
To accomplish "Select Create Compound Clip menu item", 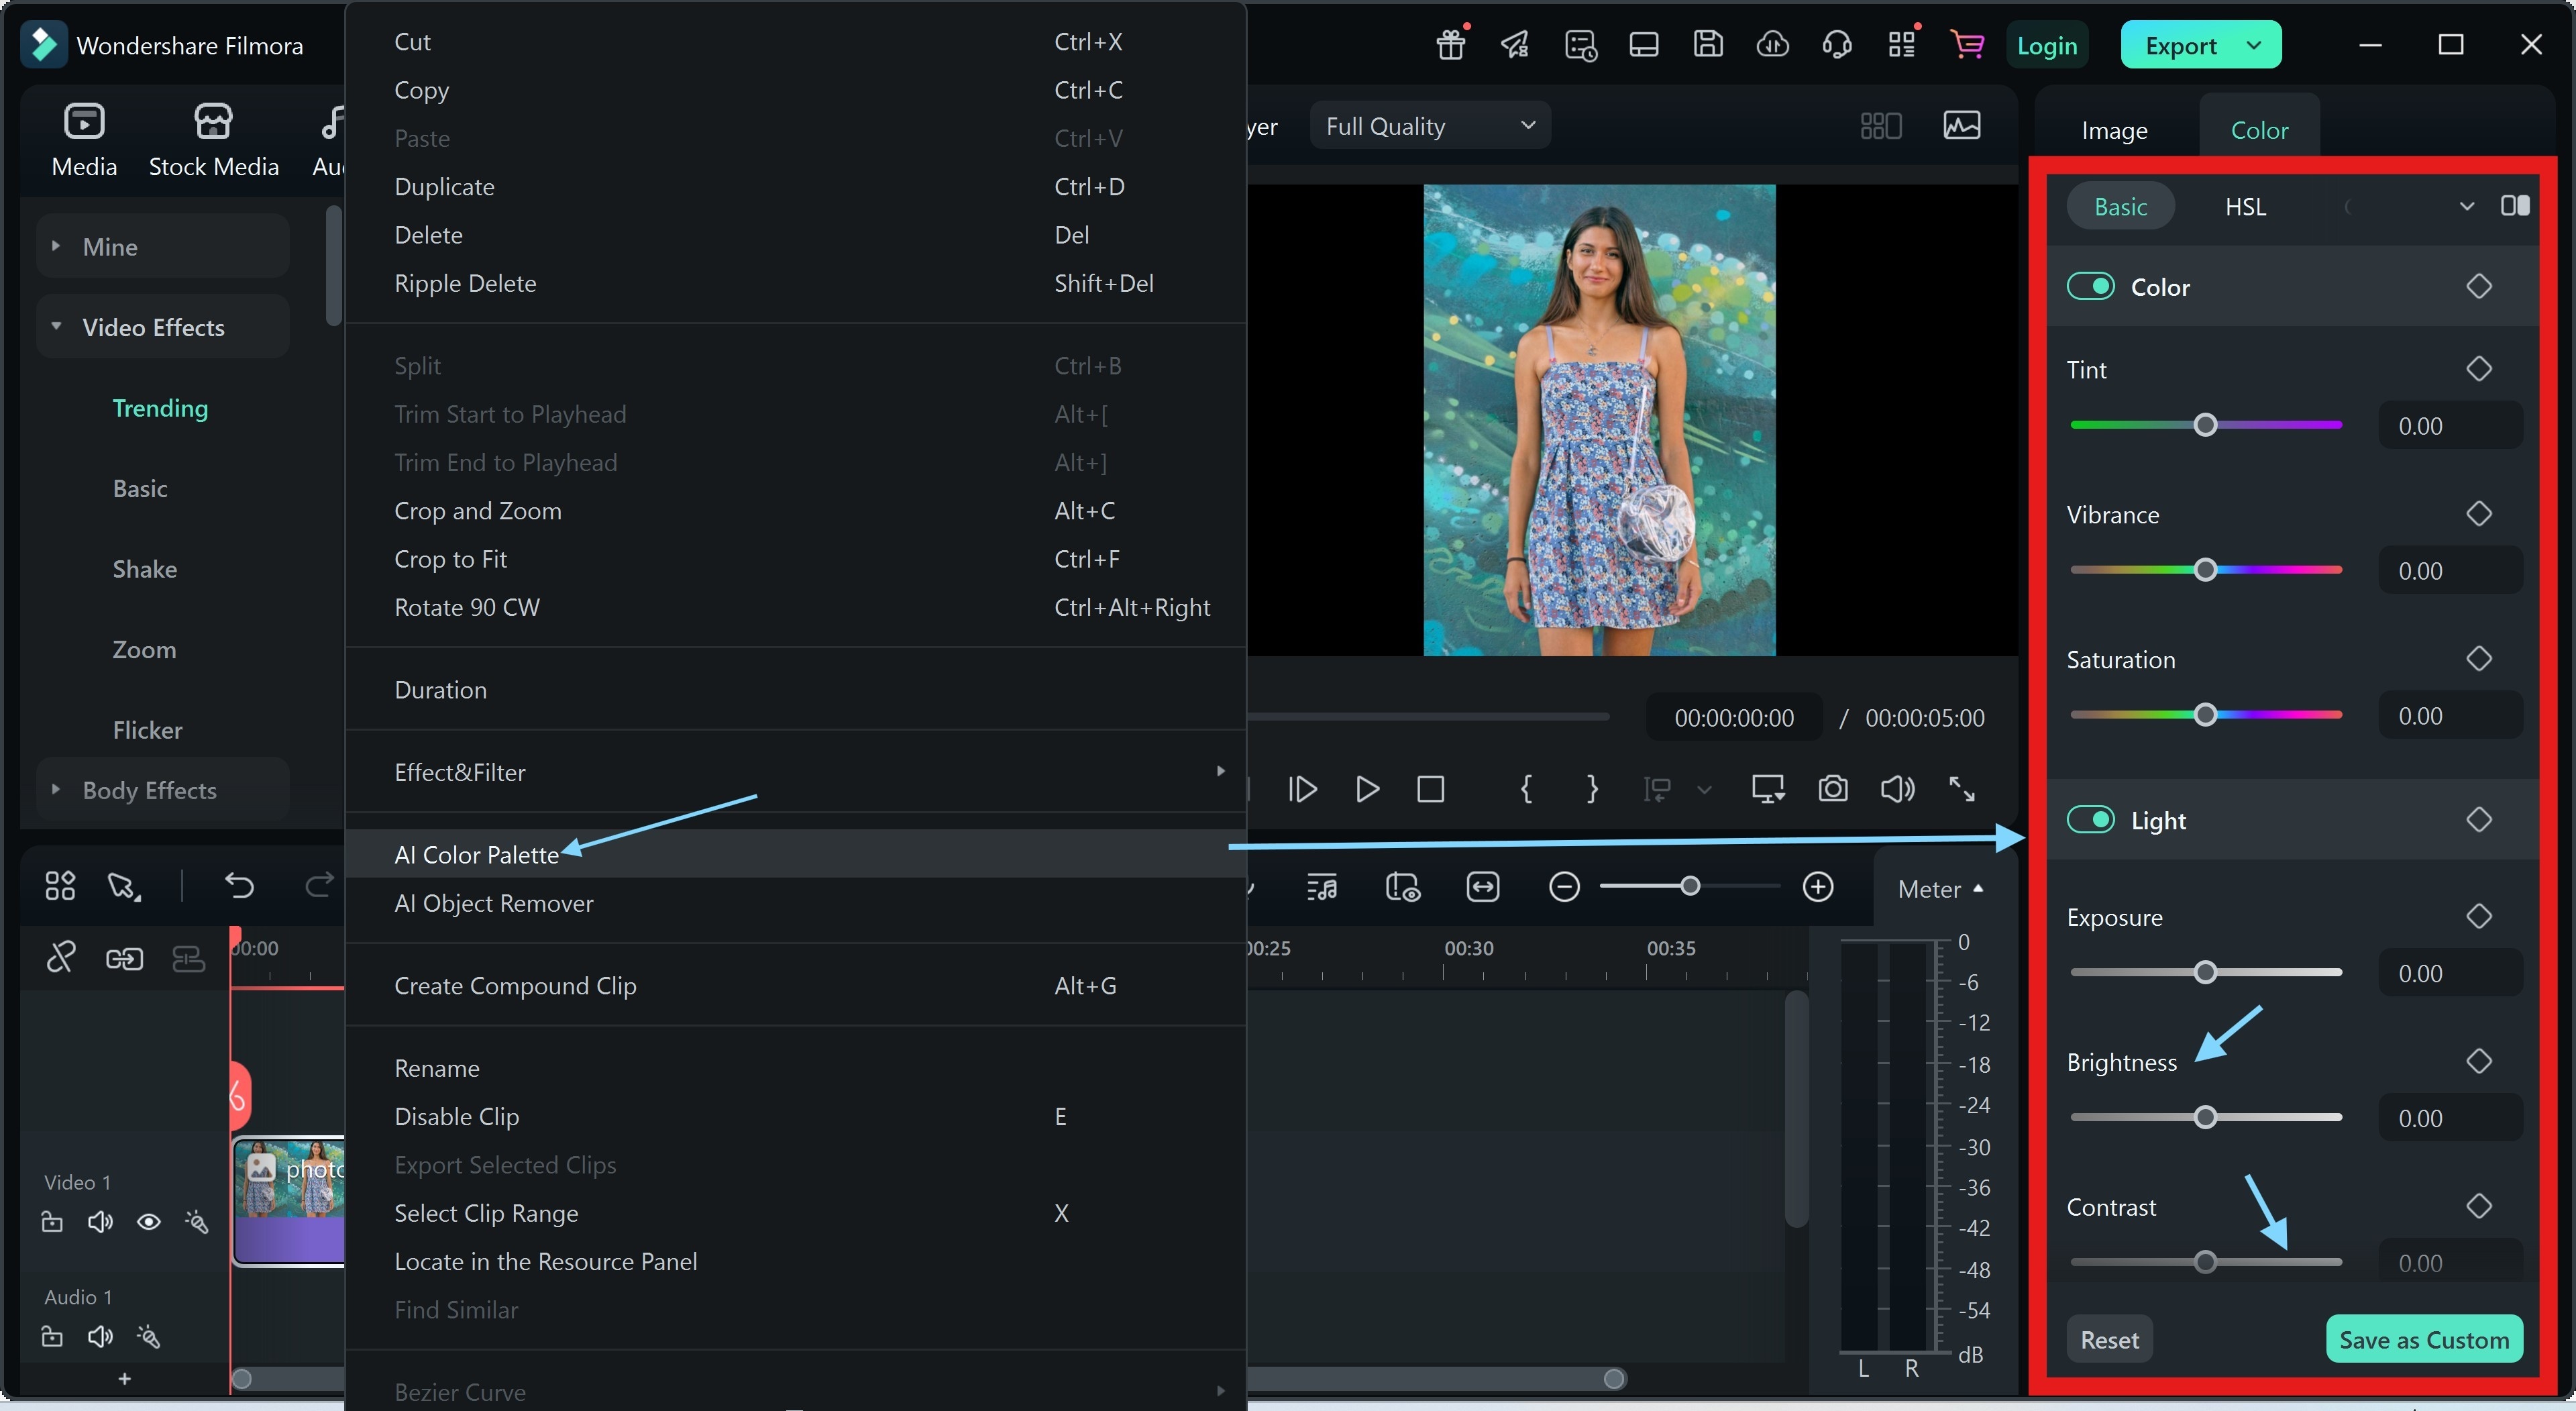I will [796, 986].
